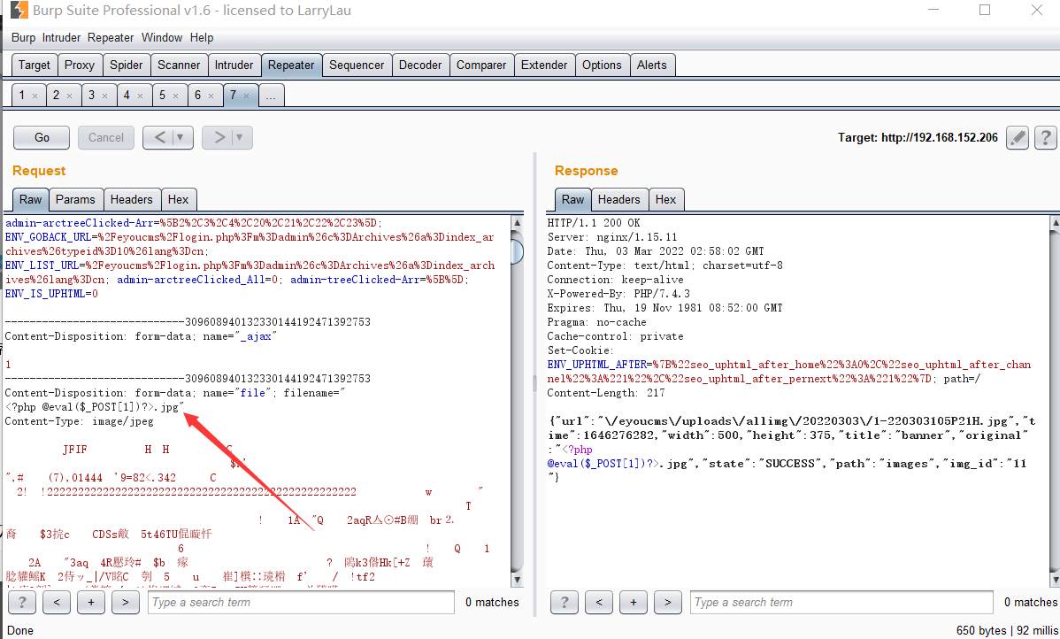1060x639 pixels.
Task: Open Repeater help question mark icon
Action: coord(1045,137)
